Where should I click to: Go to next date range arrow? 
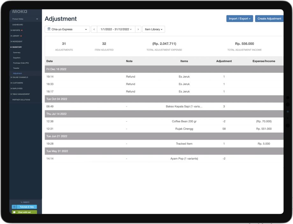(x=138, y=29)
